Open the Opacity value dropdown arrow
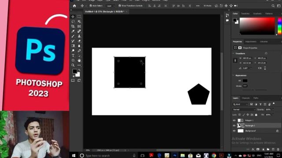The image size is (282, 158). [273, 109]
